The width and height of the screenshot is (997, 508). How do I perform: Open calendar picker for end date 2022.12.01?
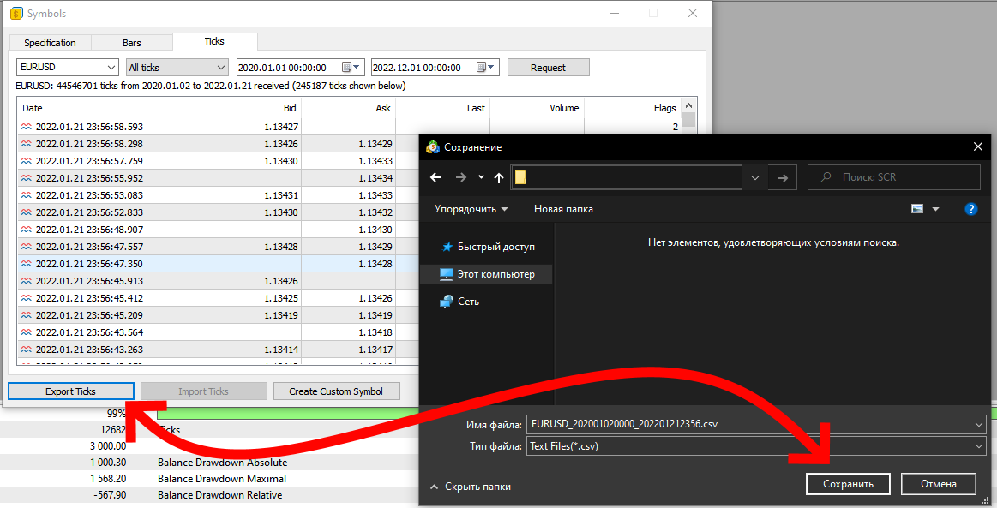coord(486,68)
